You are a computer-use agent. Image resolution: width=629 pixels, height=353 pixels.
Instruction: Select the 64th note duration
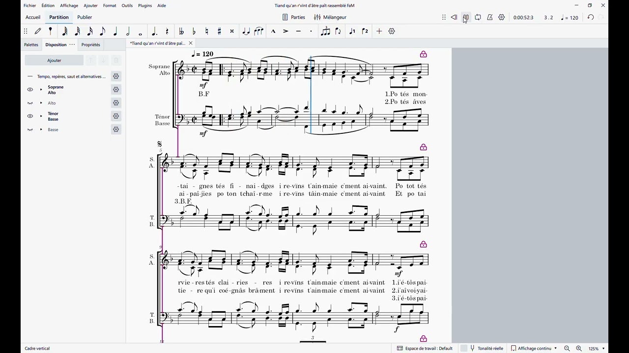tap(65, 31)
